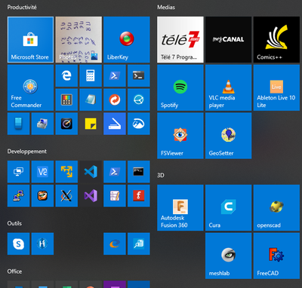
Task: Open the yellow arrows VMware tile
Action: pos(66,172)
